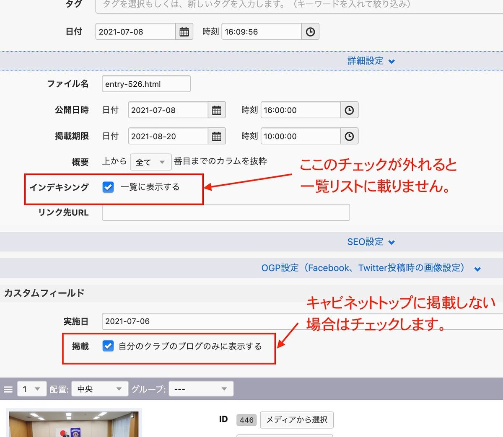Expand the OGP設定 section

pos(371,268)
